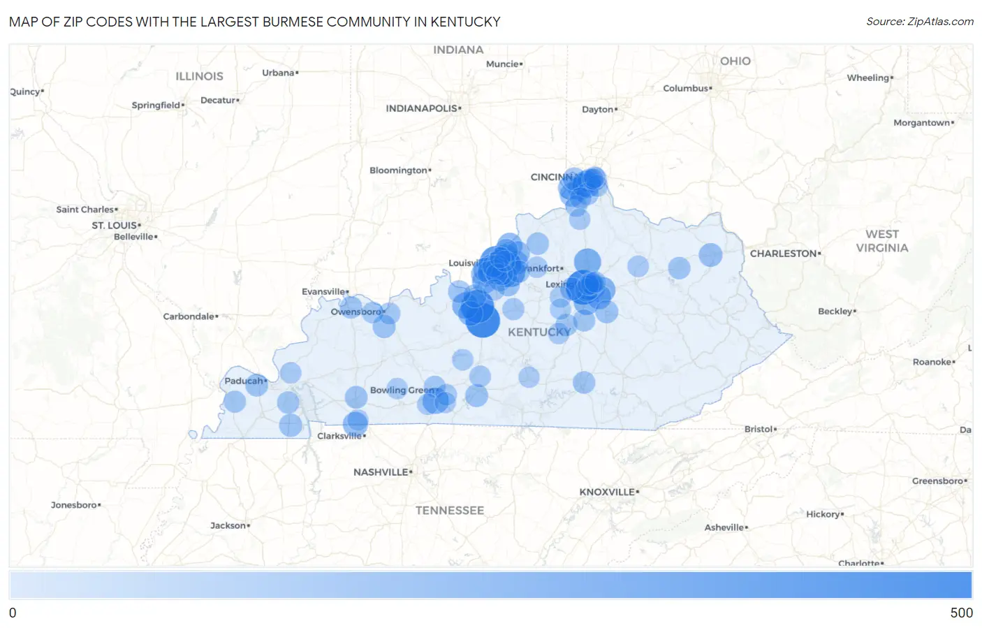The height and width of the screenshot is (628, 982).
Task: Click the Morgantown city label
Action: point(922,123)
